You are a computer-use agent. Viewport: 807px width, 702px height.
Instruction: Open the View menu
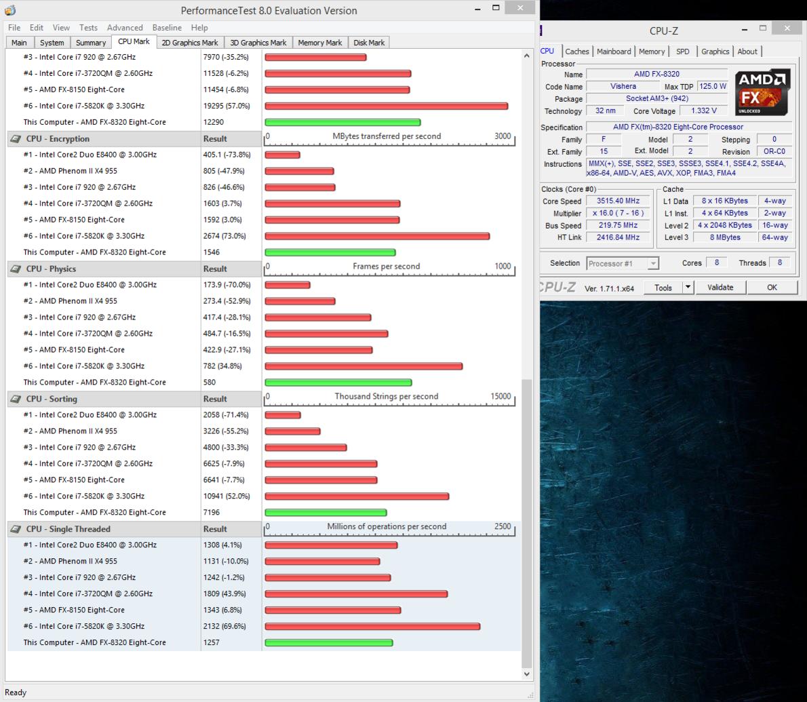point(61,28)
